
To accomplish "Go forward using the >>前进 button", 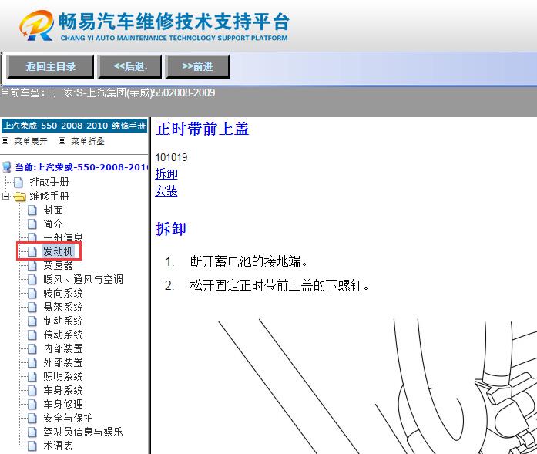I will point(197,66).
